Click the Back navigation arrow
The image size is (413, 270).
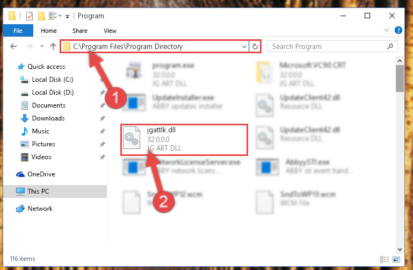click(13, 46)
